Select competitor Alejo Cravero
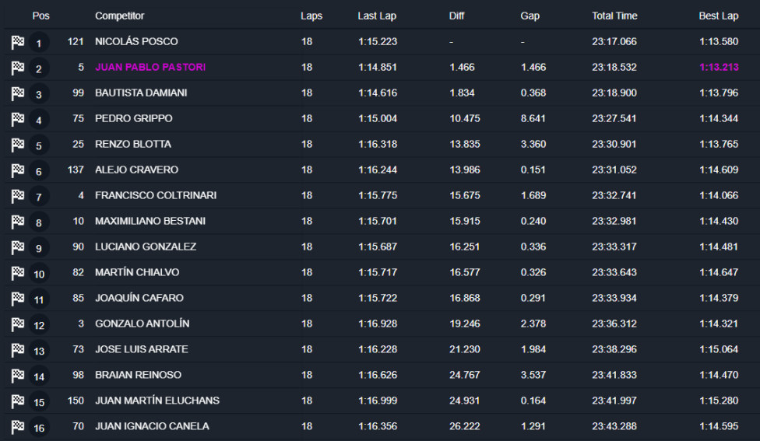The image size is (760, 441). pos(136,170)
